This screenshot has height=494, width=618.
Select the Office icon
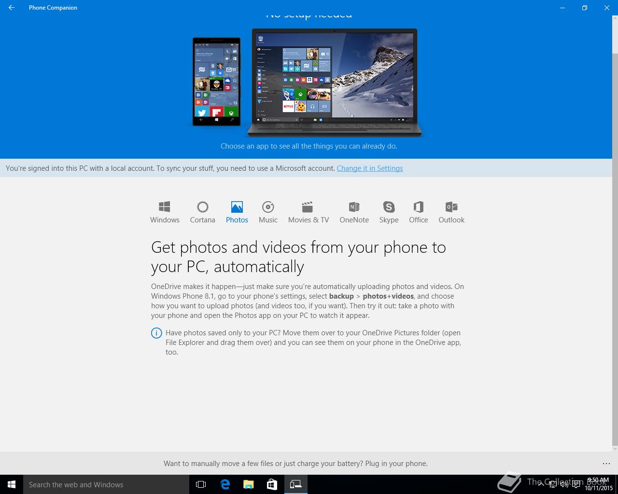[418, 207]
